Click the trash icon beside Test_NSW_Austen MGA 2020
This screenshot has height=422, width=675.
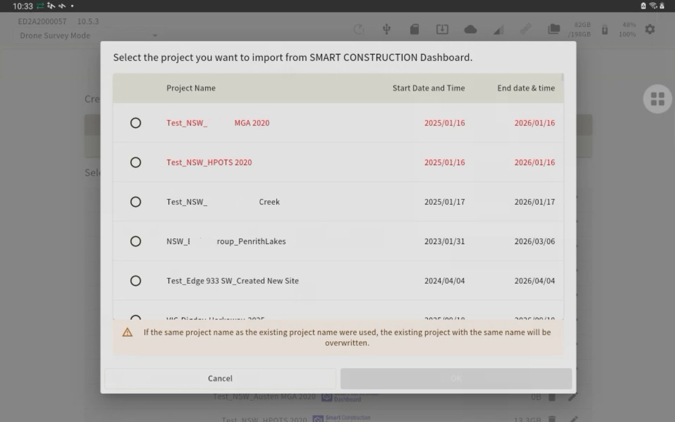(x=552, y=397)
